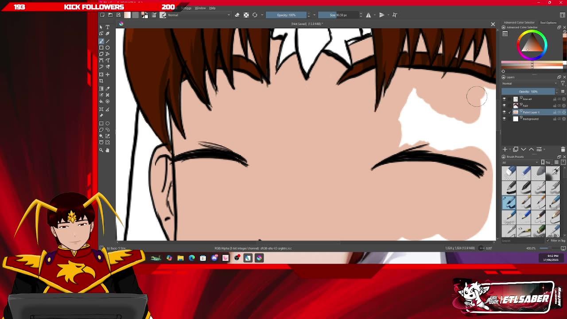Move layer down with arrow button
The height and width of the screenshot is (319, 567).
524,149
